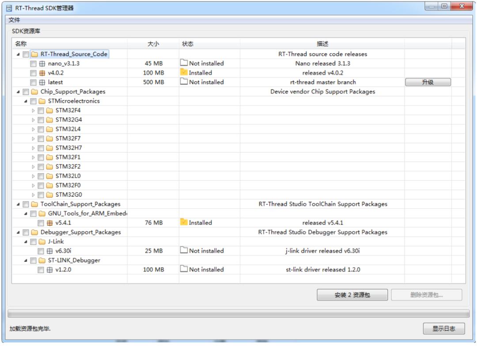Click the 显示日志 show log button
The image size is (477, 346).
coord(444,329)
